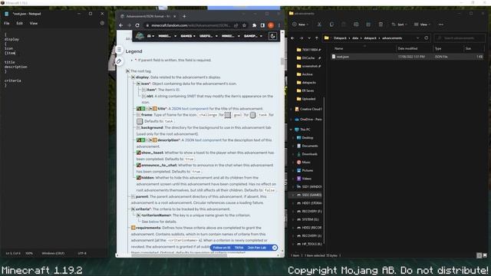Click the Delete icon in File Explorer toolbar
This screenshot has width=491, height=276.
(381, 25)
